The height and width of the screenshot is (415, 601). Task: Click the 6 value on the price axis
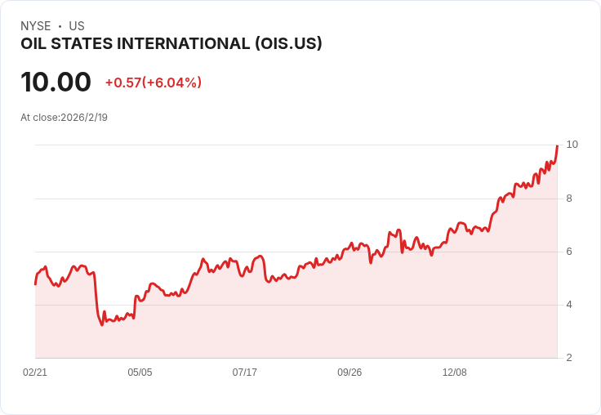(569, 252)
